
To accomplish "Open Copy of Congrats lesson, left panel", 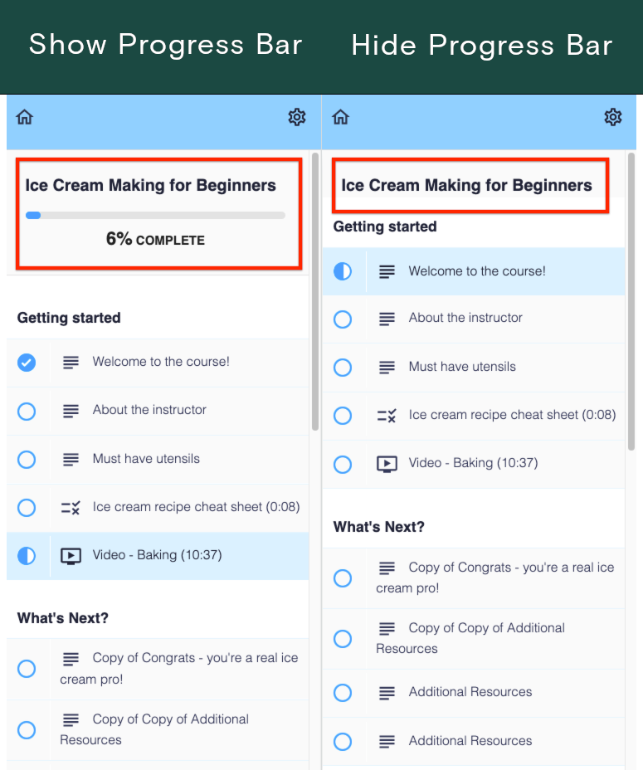I will click(158, 668).
